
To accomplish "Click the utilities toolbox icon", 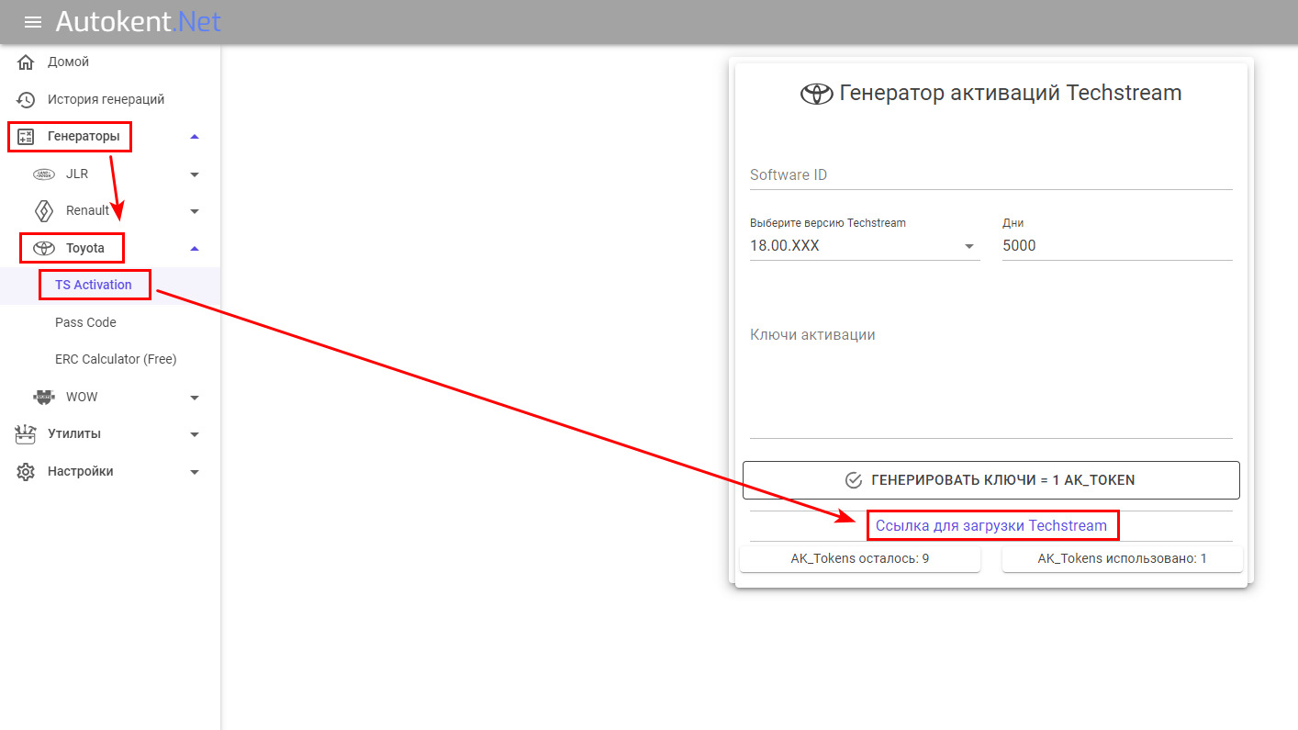I will pos(26,433).
